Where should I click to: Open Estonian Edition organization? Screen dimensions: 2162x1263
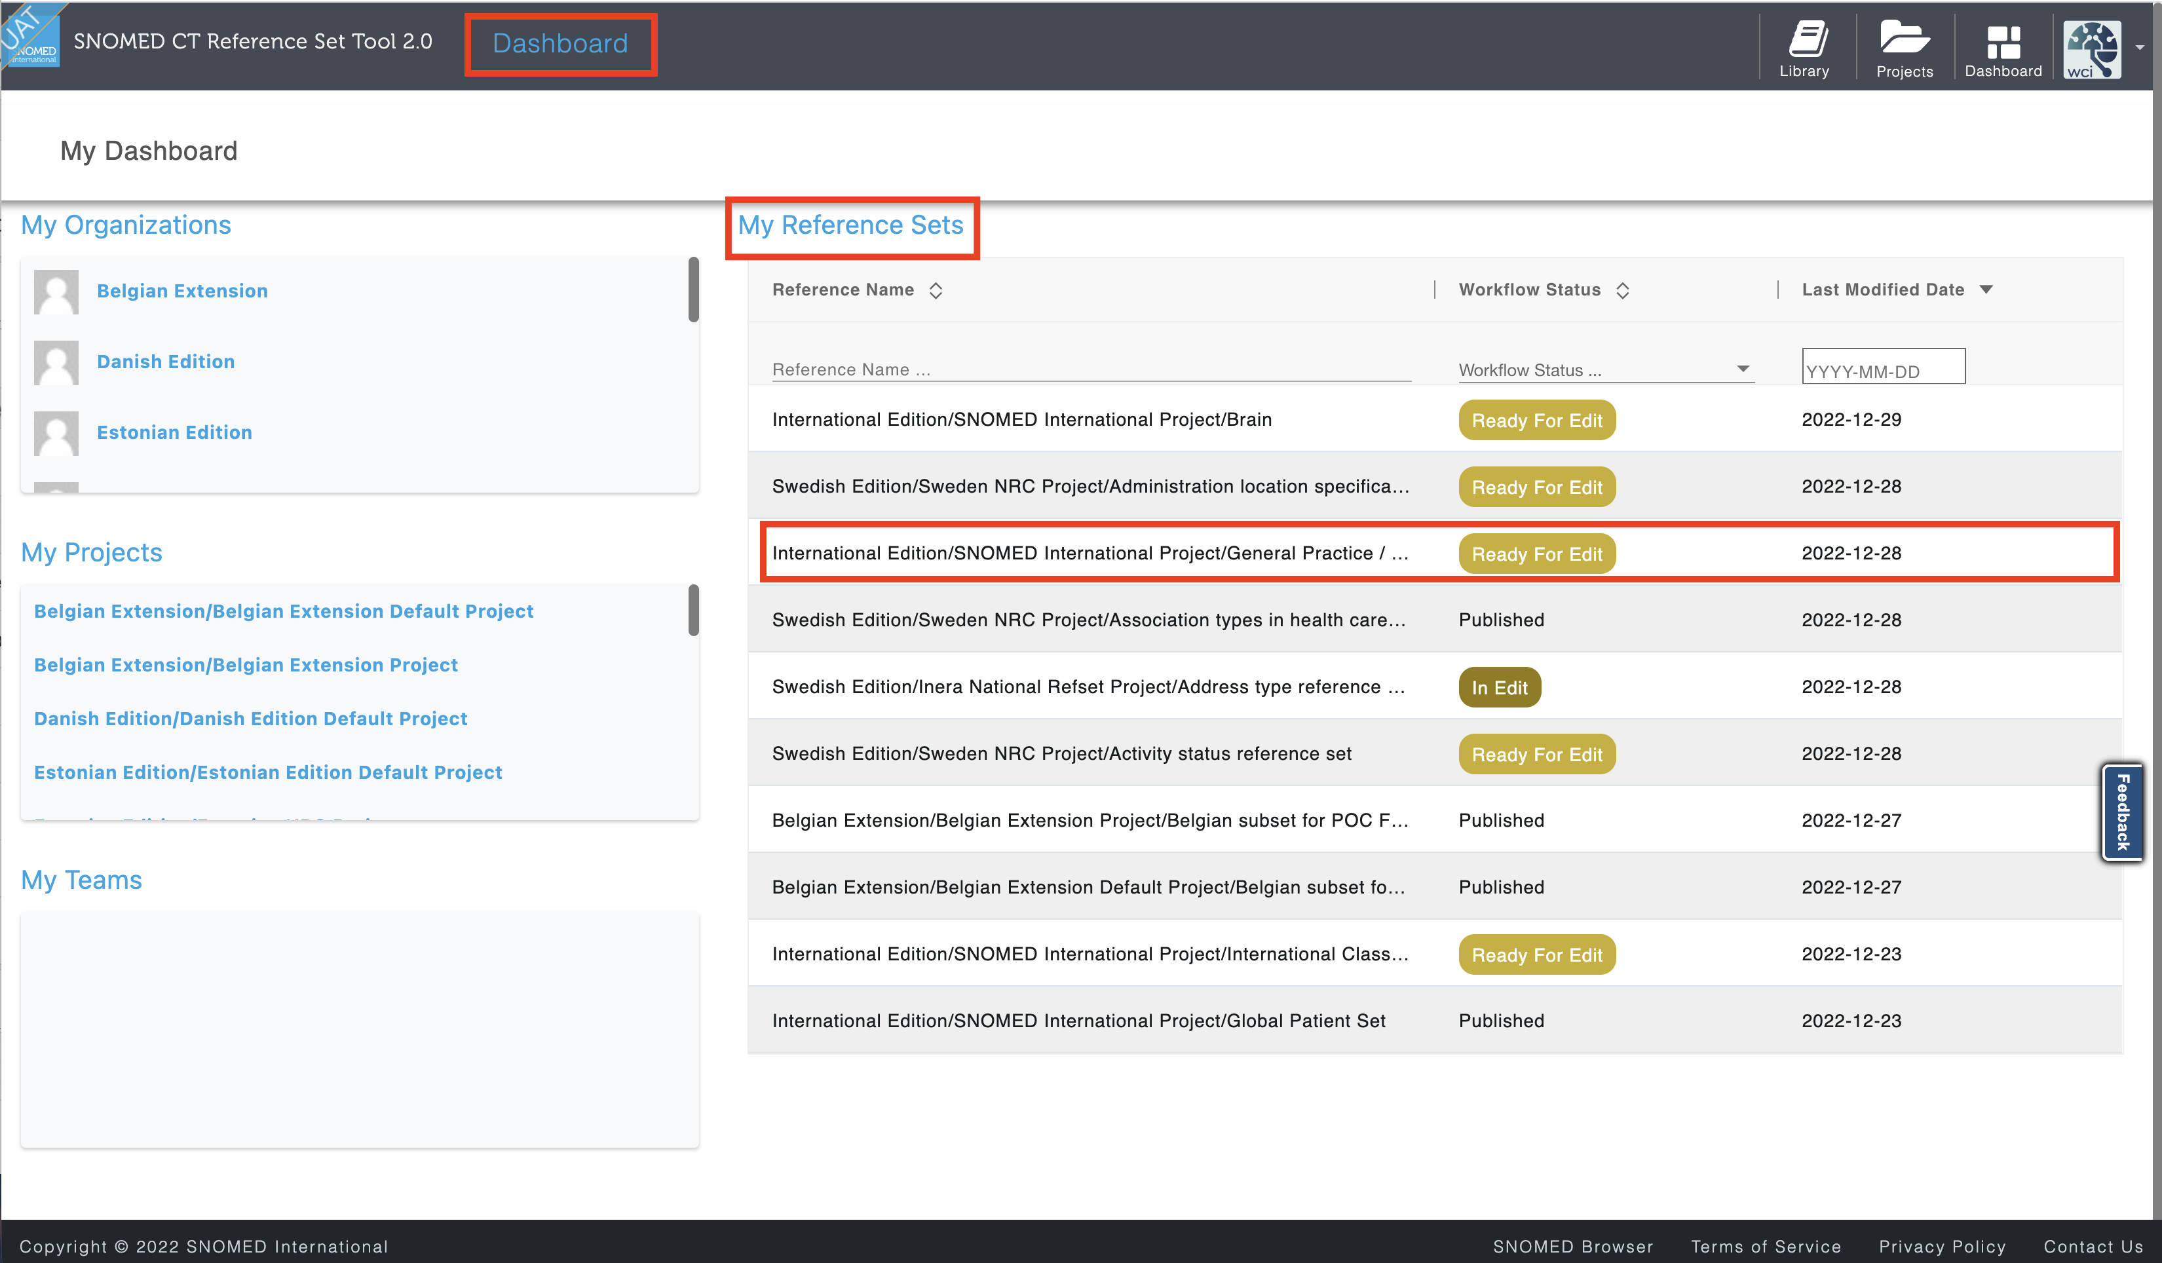point(174,433)
